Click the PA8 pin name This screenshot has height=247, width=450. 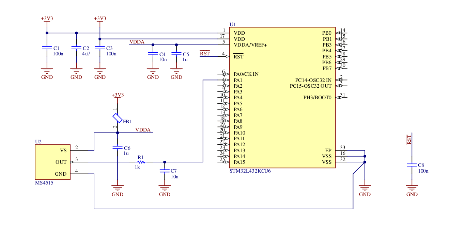pos(238,121)
